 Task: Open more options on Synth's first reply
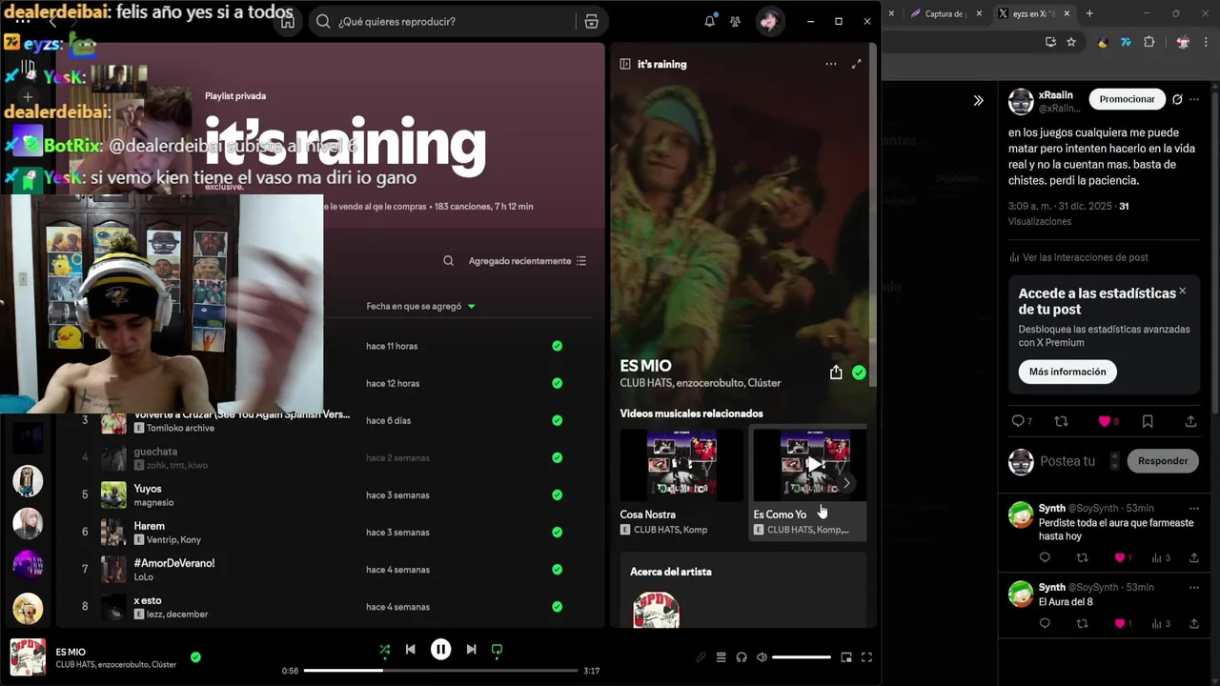pyautogui.click(x=1194, y=509)
